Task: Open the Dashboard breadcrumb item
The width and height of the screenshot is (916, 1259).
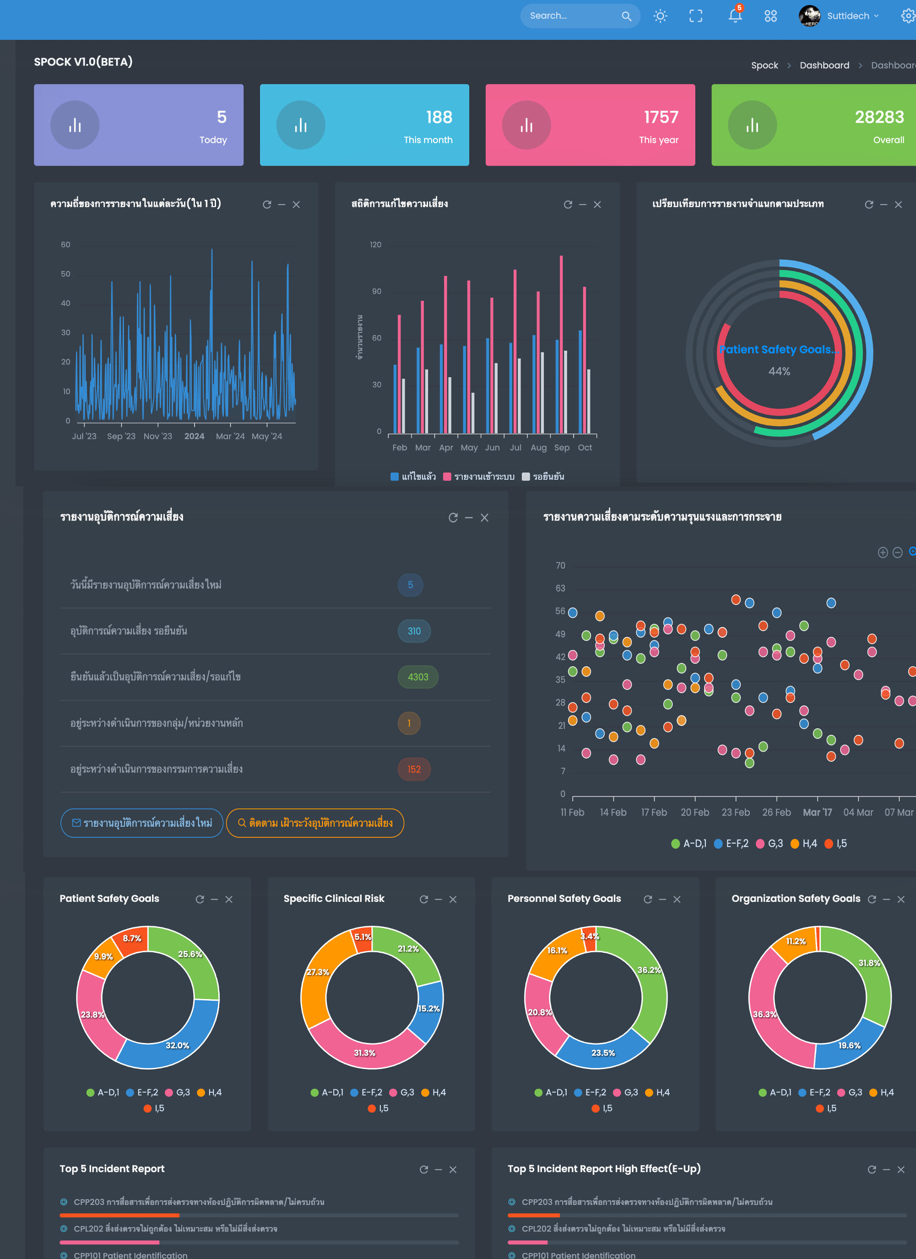Action: (x=824, y=65)
